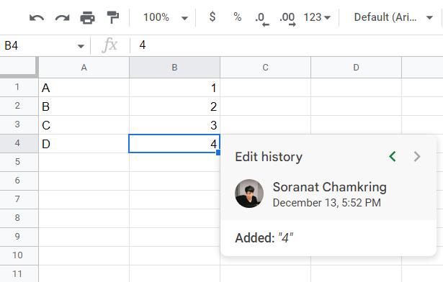Open the 100% zoom dropdown
Image resolution: width=443 pixels, height=282 pixels.
pos(165,17)
